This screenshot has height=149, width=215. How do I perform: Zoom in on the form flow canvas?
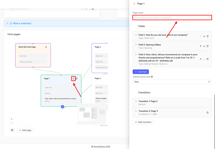pyautogui.click(x=12, y=119)
